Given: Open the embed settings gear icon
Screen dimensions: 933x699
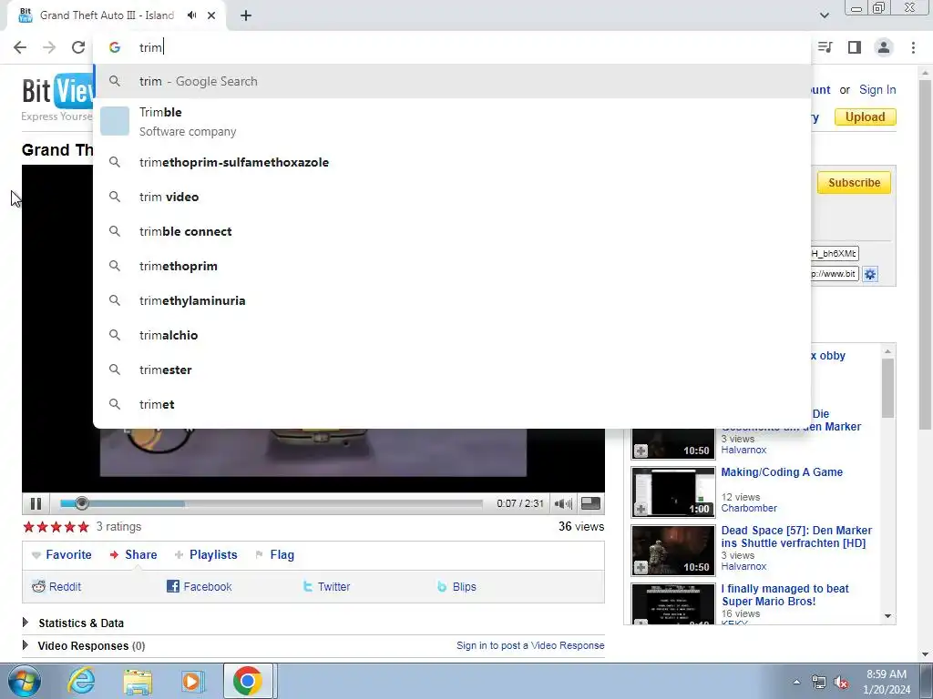Looking at the screenshot, I should click(x=870, y=274).
